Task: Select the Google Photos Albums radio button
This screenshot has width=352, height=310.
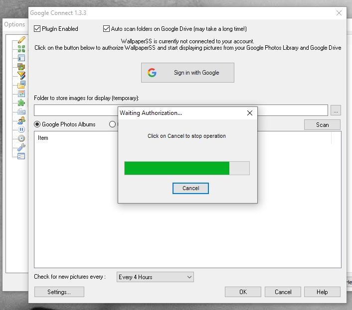Action: (37, 124)
